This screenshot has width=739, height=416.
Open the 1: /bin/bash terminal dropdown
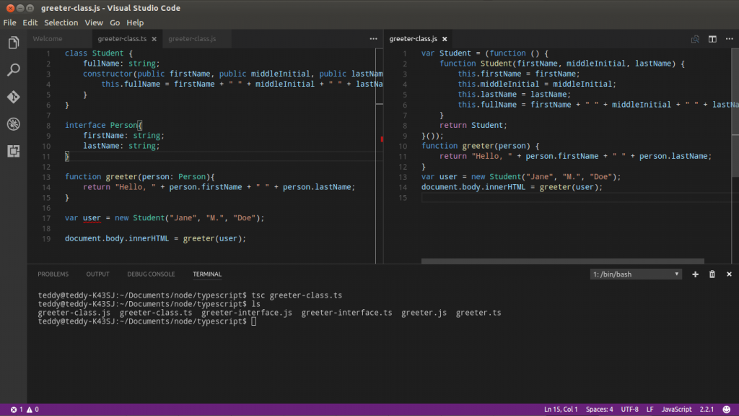636,274
